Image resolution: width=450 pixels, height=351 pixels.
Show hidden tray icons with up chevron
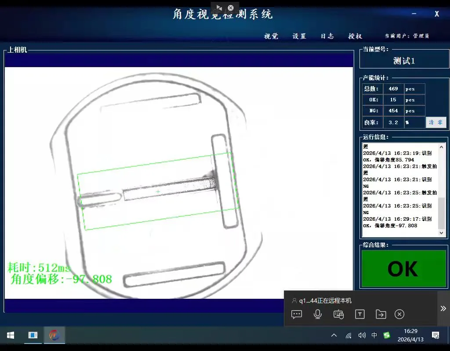334,335
